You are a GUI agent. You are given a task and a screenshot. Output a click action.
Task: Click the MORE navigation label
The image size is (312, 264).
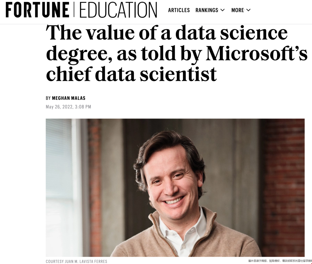(238, 10)
